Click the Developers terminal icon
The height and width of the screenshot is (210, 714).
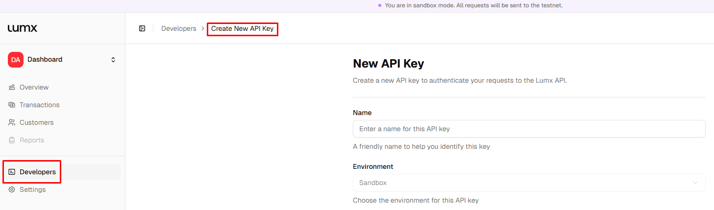12,172
